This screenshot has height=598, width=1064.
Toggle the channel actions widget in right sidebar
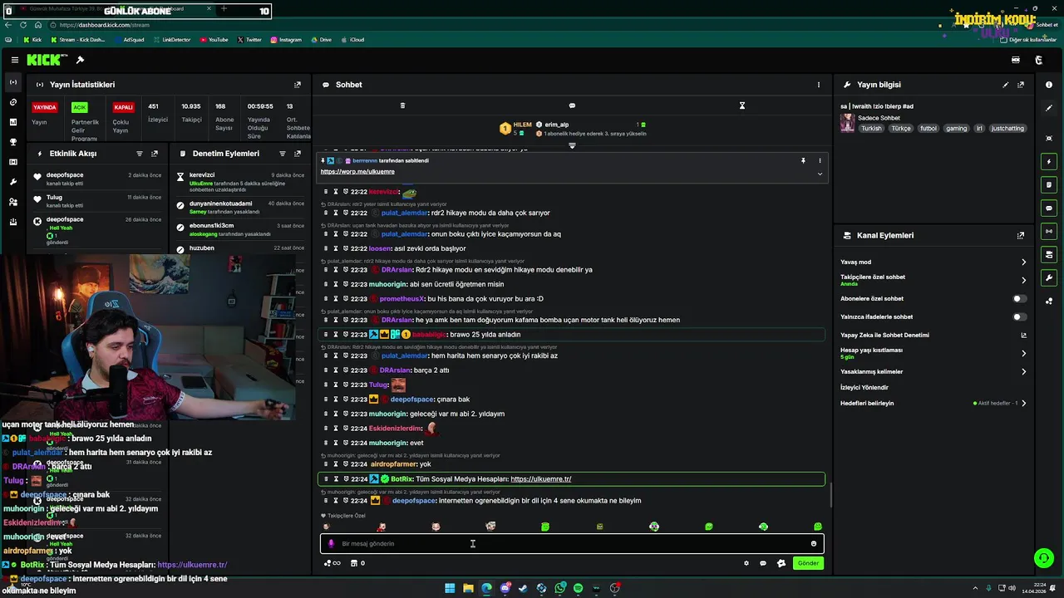[1049, 254]
